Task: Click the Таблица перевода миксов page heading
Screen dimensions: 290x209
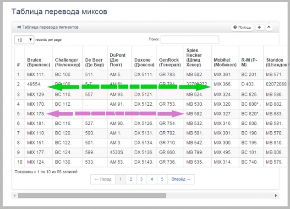Action: (59, 11)
